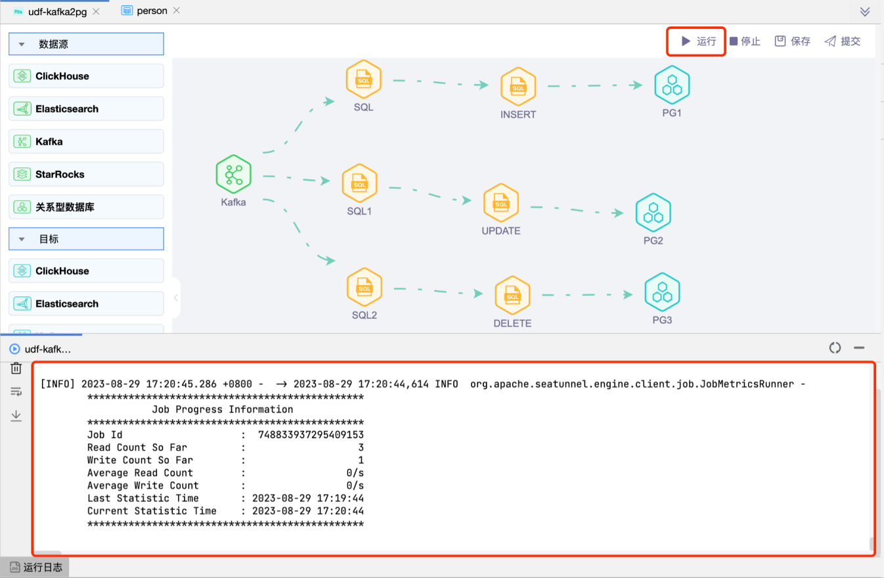The width and height of the screenshot is (884, 578).
Task: Click the PG1 target node
Action: click(672, 85)
